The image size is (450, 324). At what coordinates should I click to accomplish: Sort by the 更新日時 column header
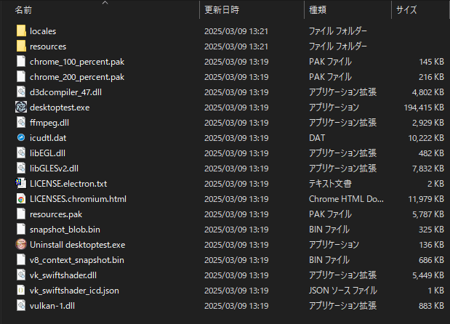coord(222,10)
